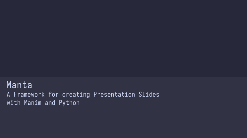Click the capital M of Manta

(x=9, y=85)
